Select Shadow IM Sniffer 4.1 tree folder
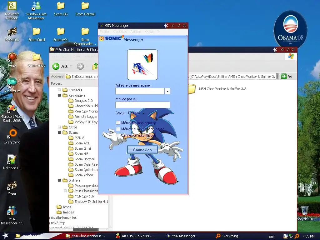 88,202
